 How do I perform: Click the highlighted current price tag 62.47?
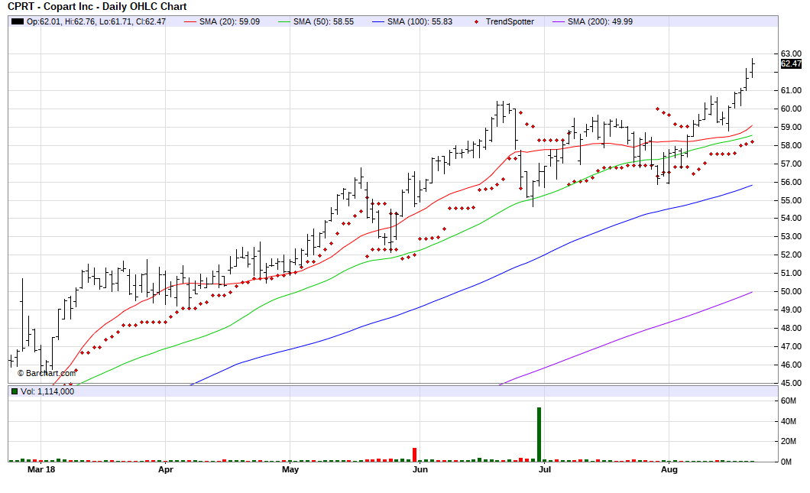[x=791, y=63]
